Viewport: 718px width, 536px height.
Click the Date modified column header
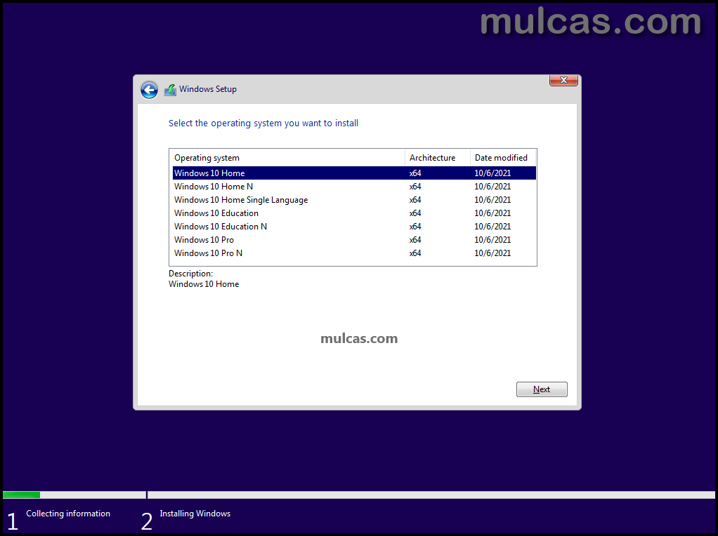pos(501,158)
